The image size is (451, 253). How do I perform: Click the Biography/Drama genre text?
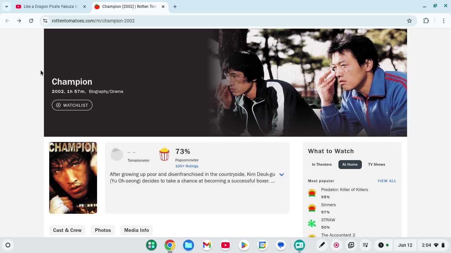coord(106,92)
